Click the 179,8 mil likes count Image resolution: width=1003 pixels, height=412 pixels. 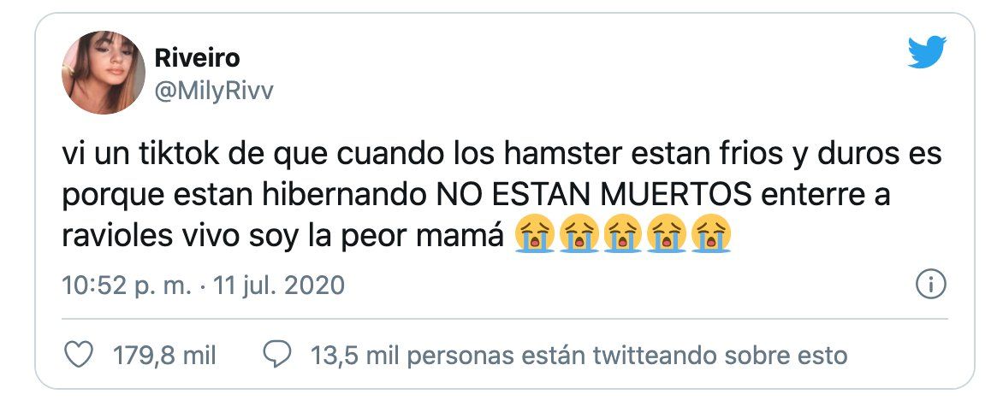(x=164, y=355)
